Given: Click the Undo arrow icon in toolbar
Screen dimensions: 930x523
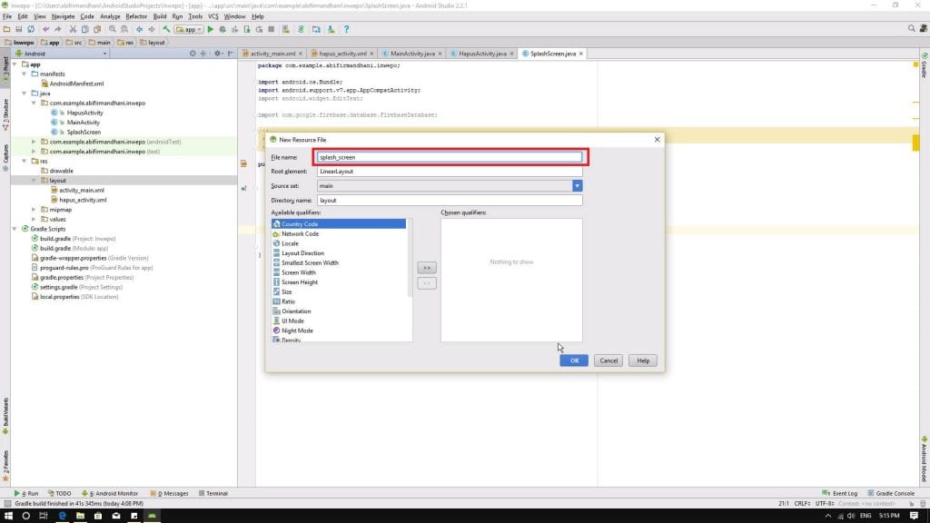Looking at the screenshot, I should [46, 28].
